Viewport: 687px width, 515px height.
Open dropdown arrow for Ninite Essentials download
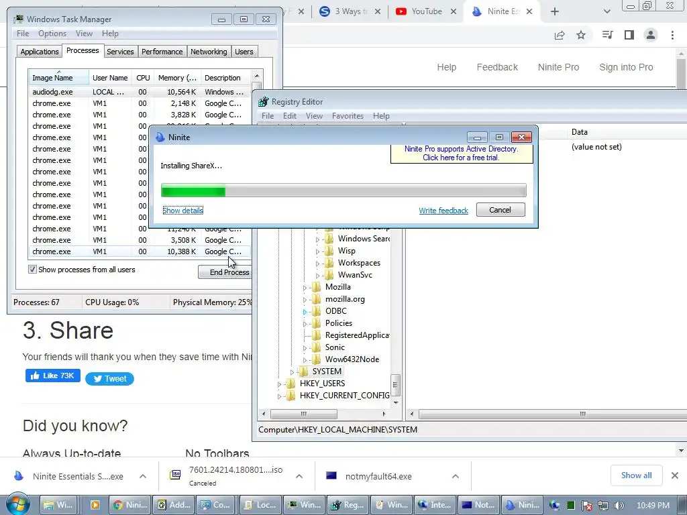coord(143,476)
